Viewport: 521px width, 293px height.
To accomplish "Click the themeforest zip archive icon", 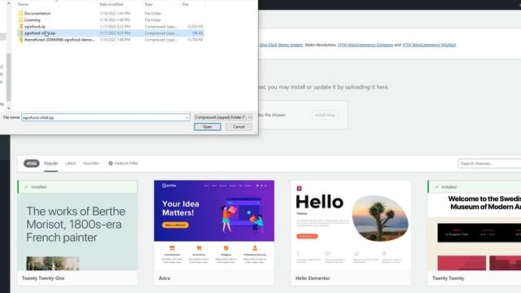I will [x=20, y=40].
